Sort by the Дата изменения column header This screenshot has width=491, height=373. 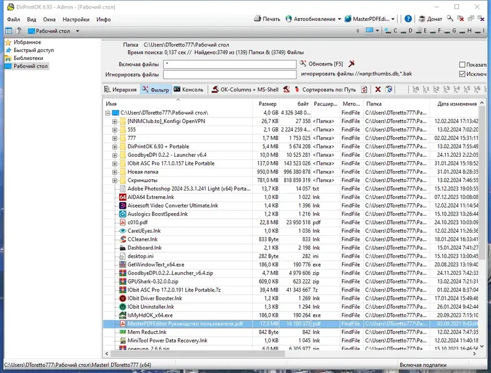coord(454,104)
